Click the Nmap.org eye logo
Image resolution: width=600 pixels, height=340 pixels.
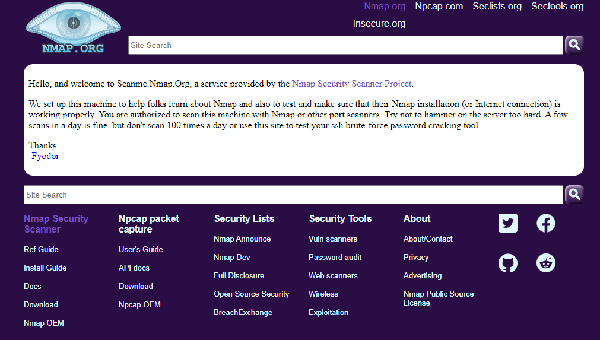pyautogui.click(x=74, y=27)
